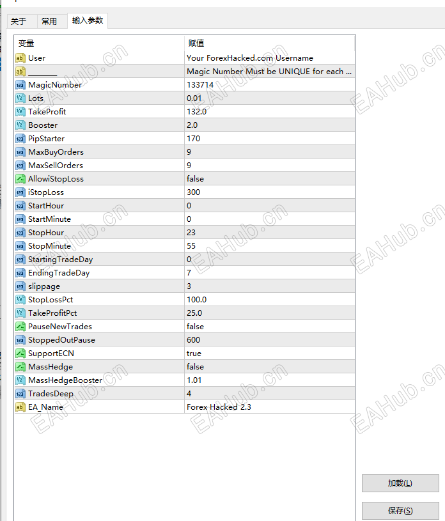This screenshot has width=445, height=521.
Task: Click the Magic Number Must be UNIQUE text
Action: coord(269,72)
